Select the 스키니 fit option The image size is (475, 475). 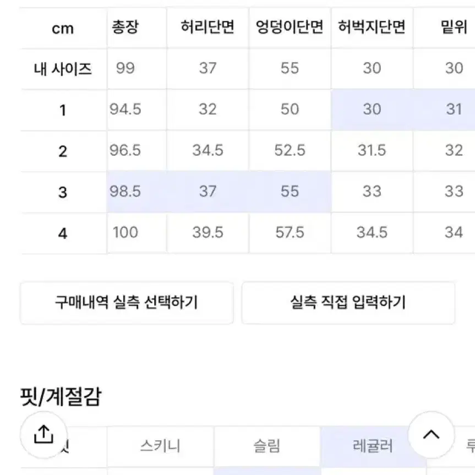click(160, 446)
